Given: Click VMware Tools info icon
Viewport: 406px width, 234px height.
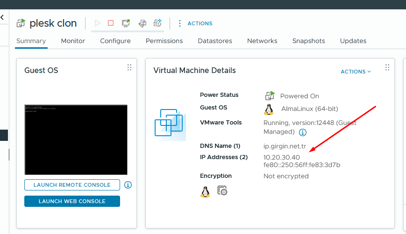Looking at the screenshot, I should (302, 132).
